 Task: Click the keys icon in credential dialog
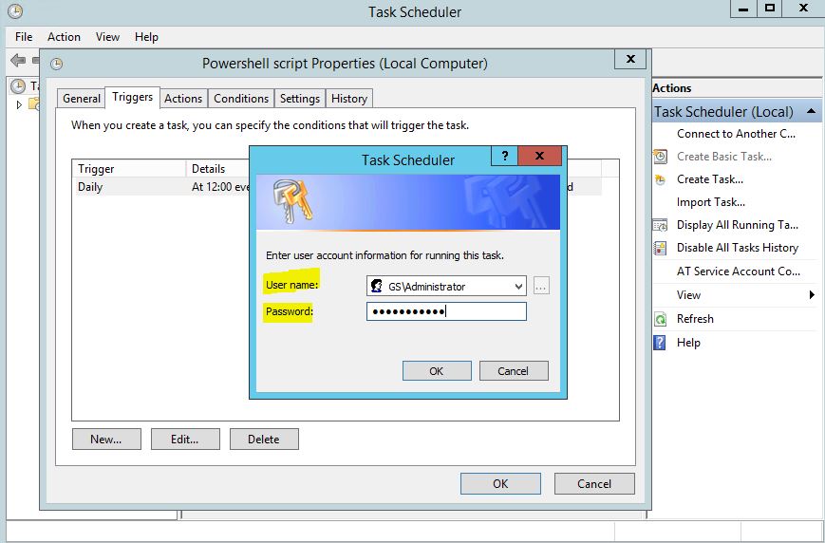(x=292, y=201)
